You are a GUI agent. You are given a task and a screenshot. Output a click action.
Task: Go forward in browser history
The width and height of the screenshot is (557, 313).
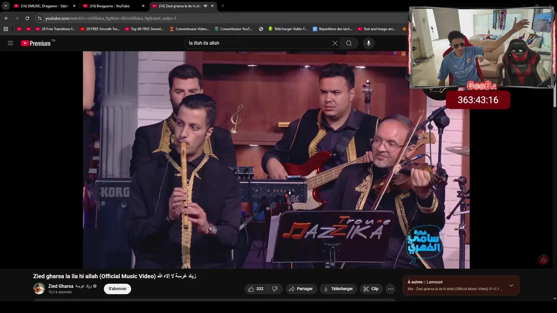coord(17,18)
